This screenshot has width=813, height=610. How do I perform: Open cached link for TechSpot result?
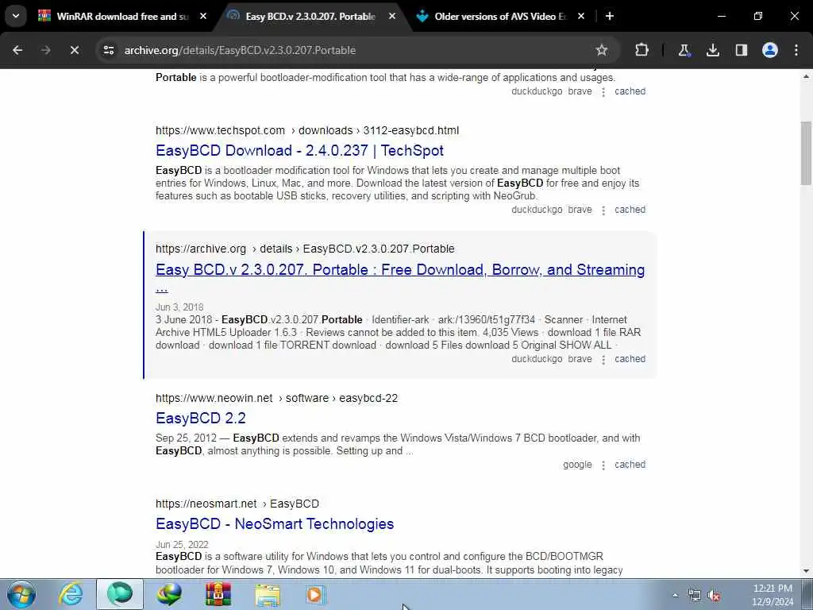click(x=630, y=210)
